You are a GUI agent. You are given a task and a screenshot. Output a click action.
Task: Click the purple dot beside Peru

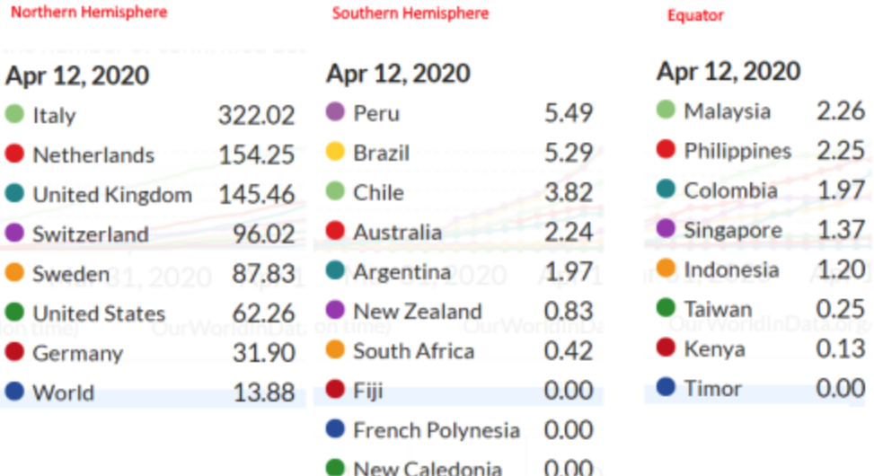(x=335, y=113)
